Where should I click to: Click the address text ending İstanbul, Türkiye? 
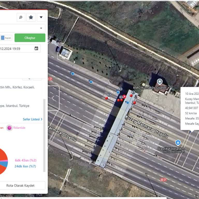coord(15,106)
